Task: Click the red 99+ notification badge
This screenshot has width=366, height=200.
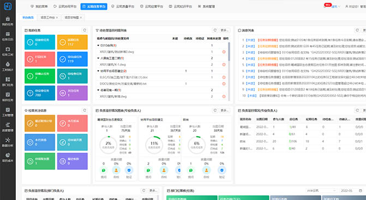Action: 328,5
